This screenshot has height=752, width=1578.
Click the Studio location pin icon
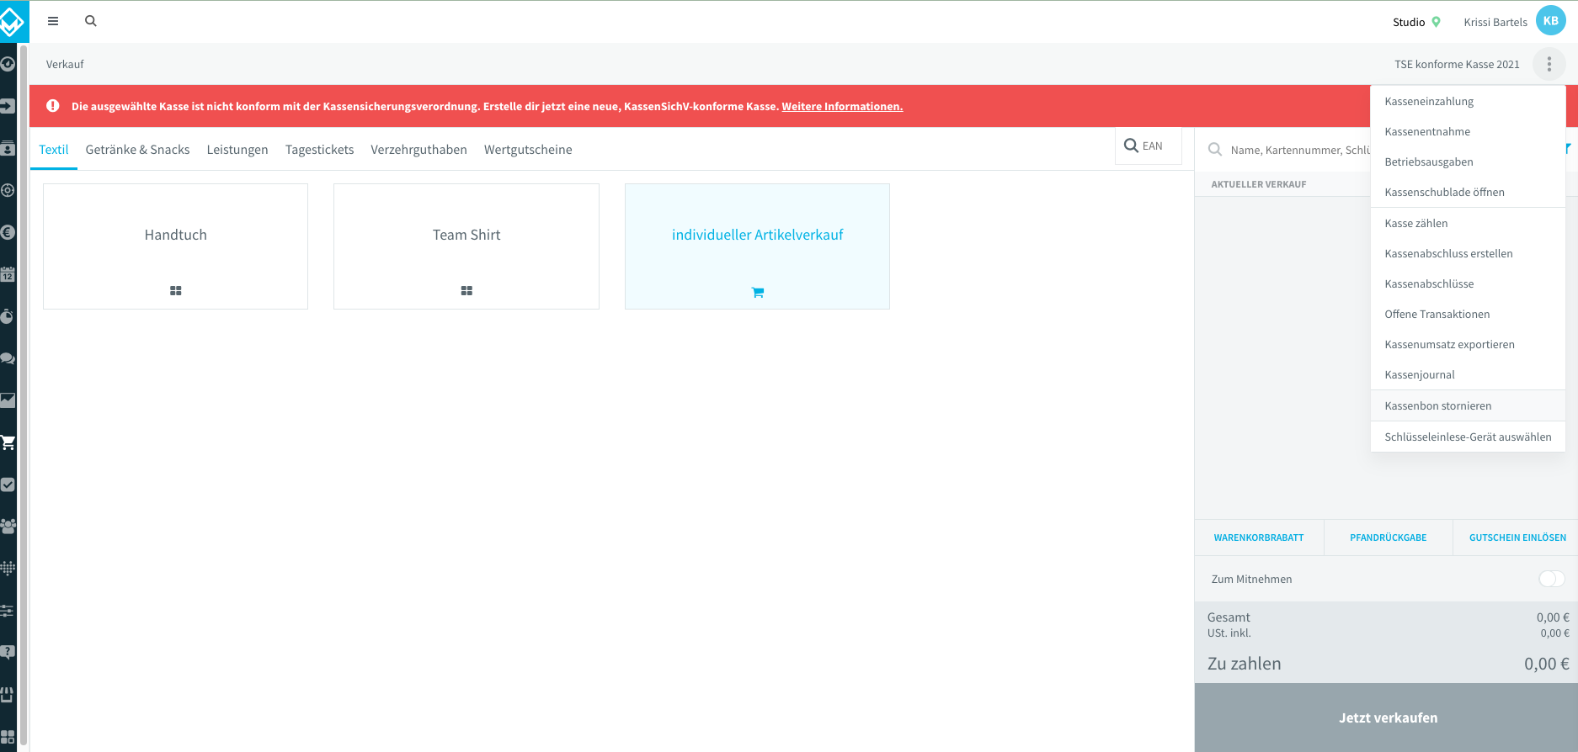pyautogui.click(x=1436, y=22)
